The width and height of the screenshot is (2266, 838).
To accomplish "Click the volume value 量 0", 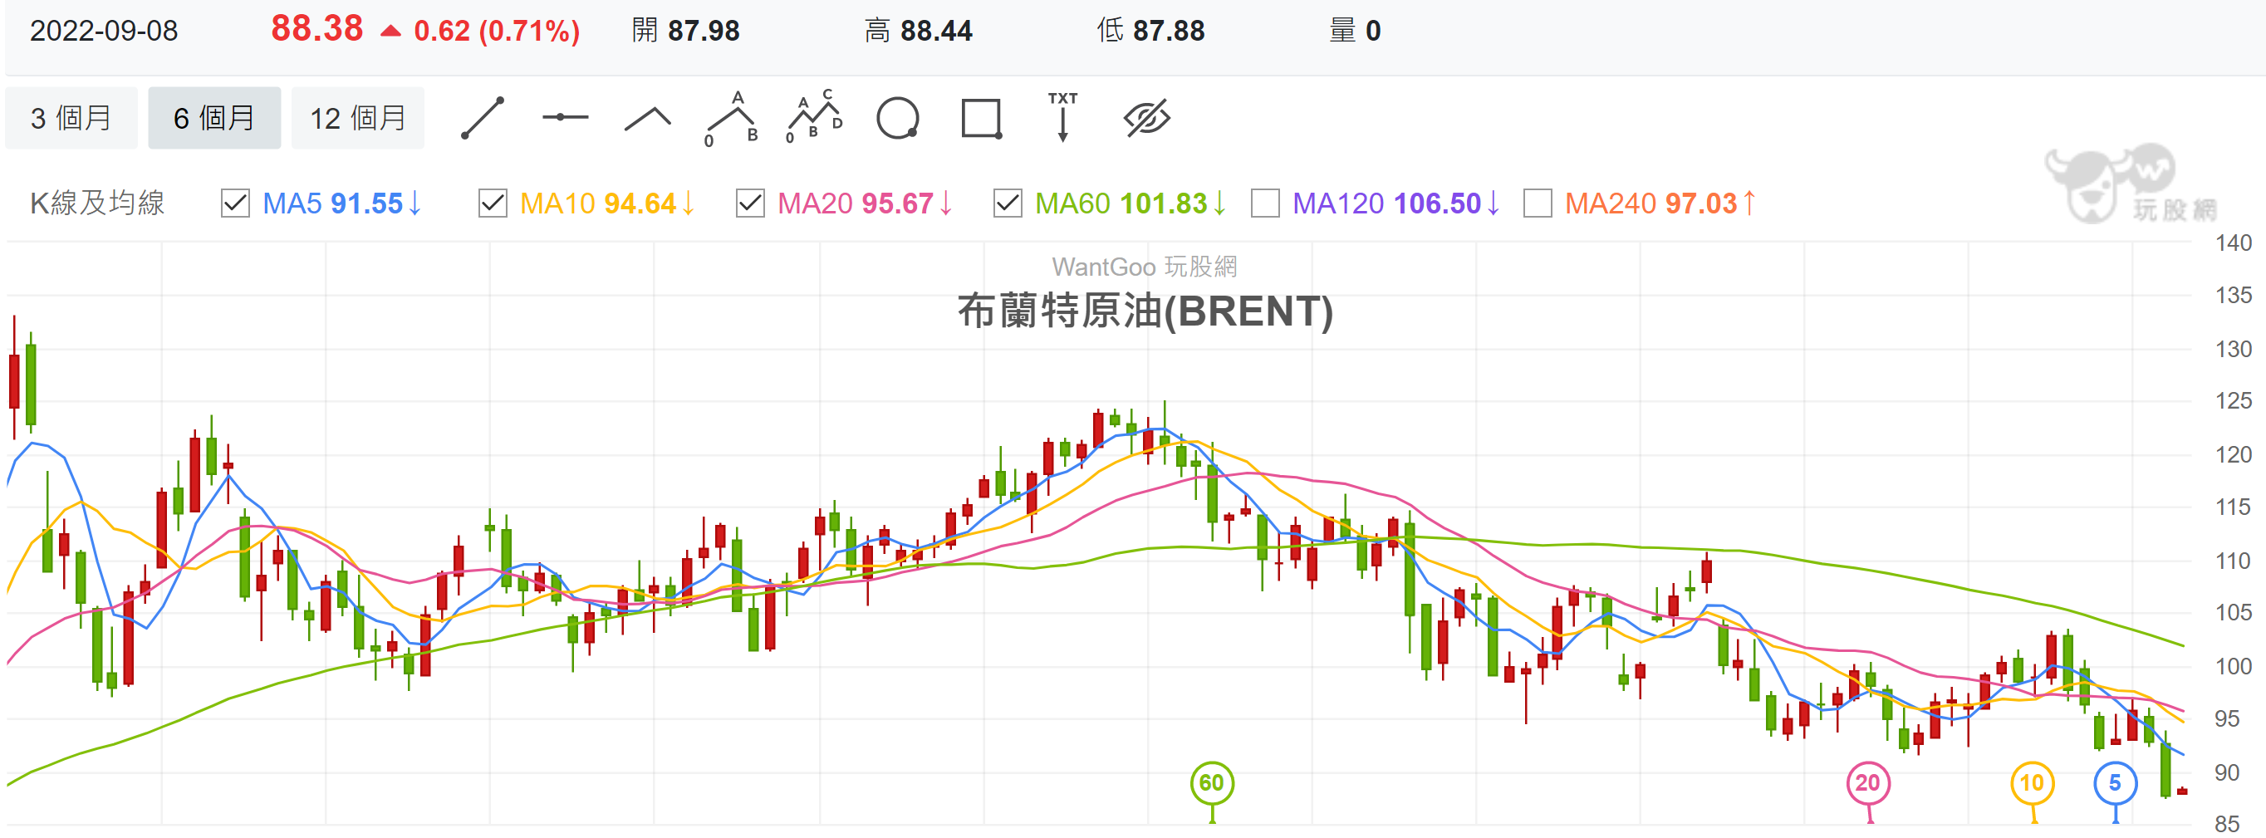I will tap(1355, 31).
